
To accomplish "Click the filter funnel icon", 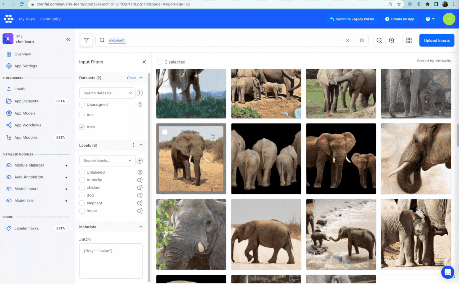I will click(86, 40).
